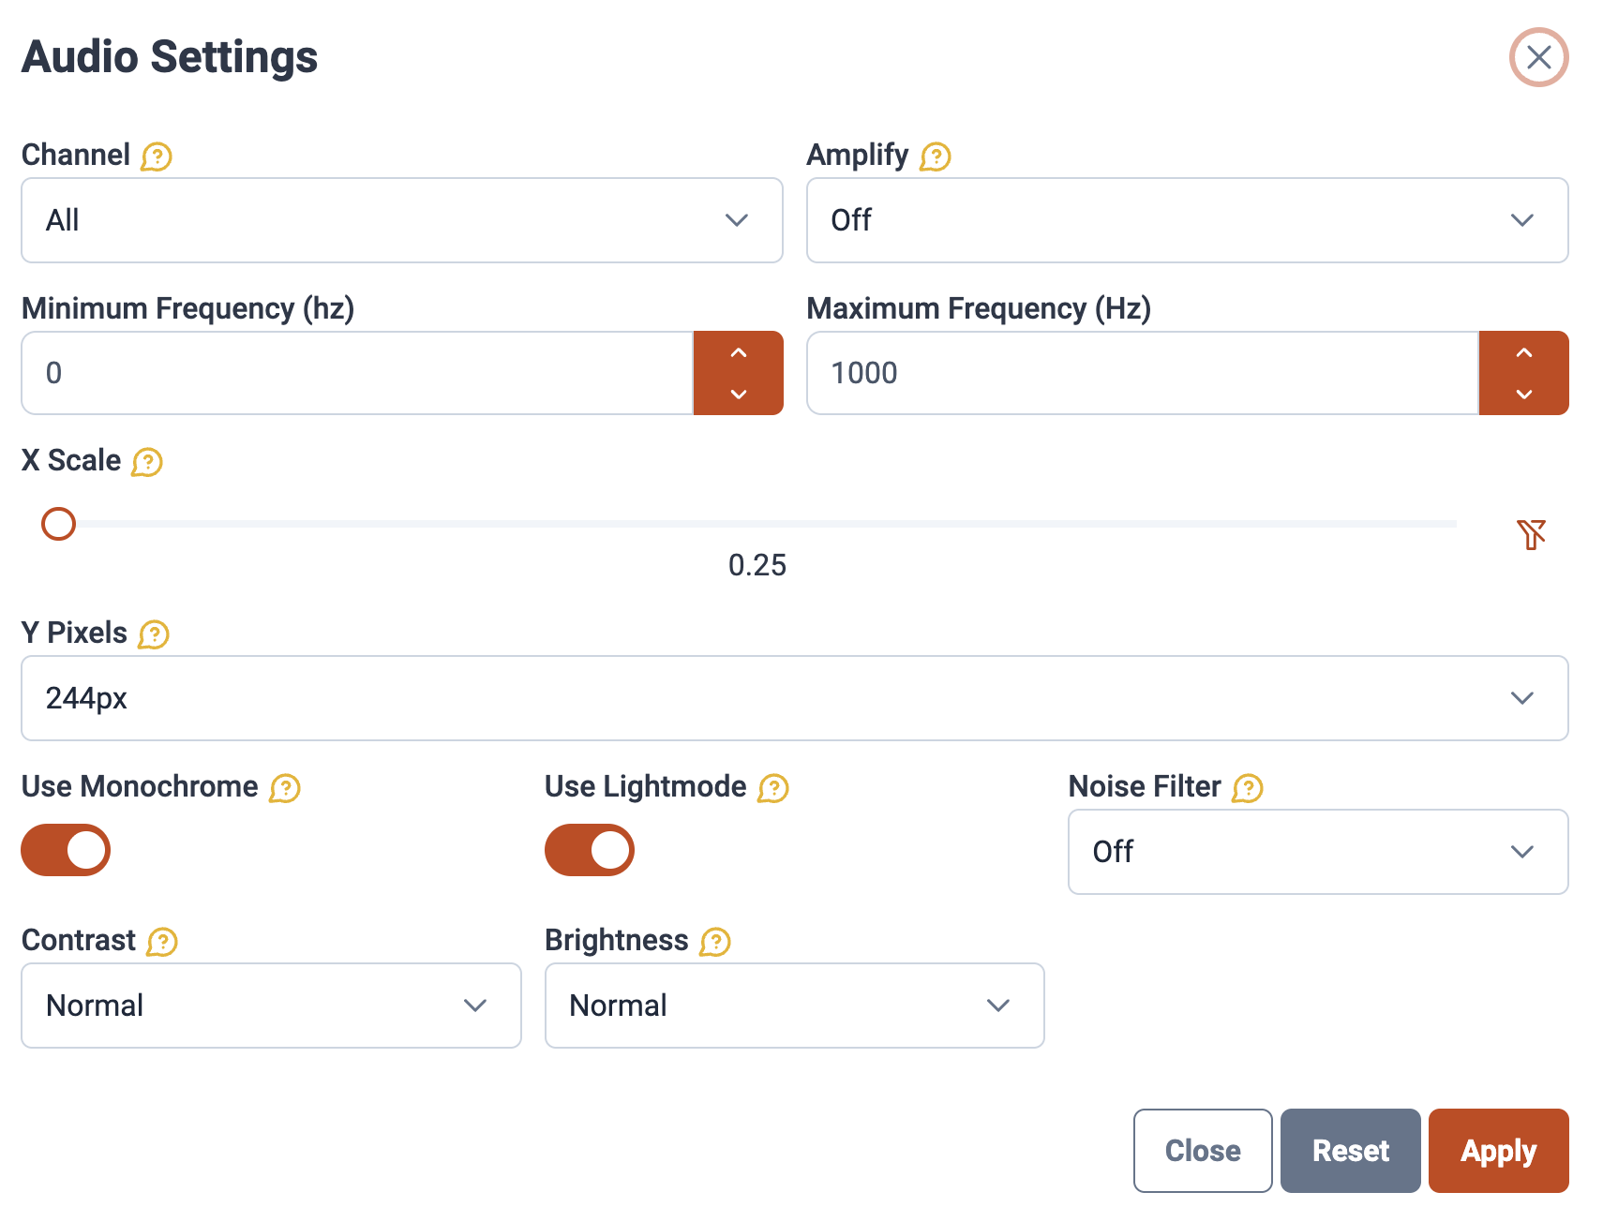This screenshot has width=1603, height=1222.
Task: Click the Reset button
Action: click(1350, 1151)
